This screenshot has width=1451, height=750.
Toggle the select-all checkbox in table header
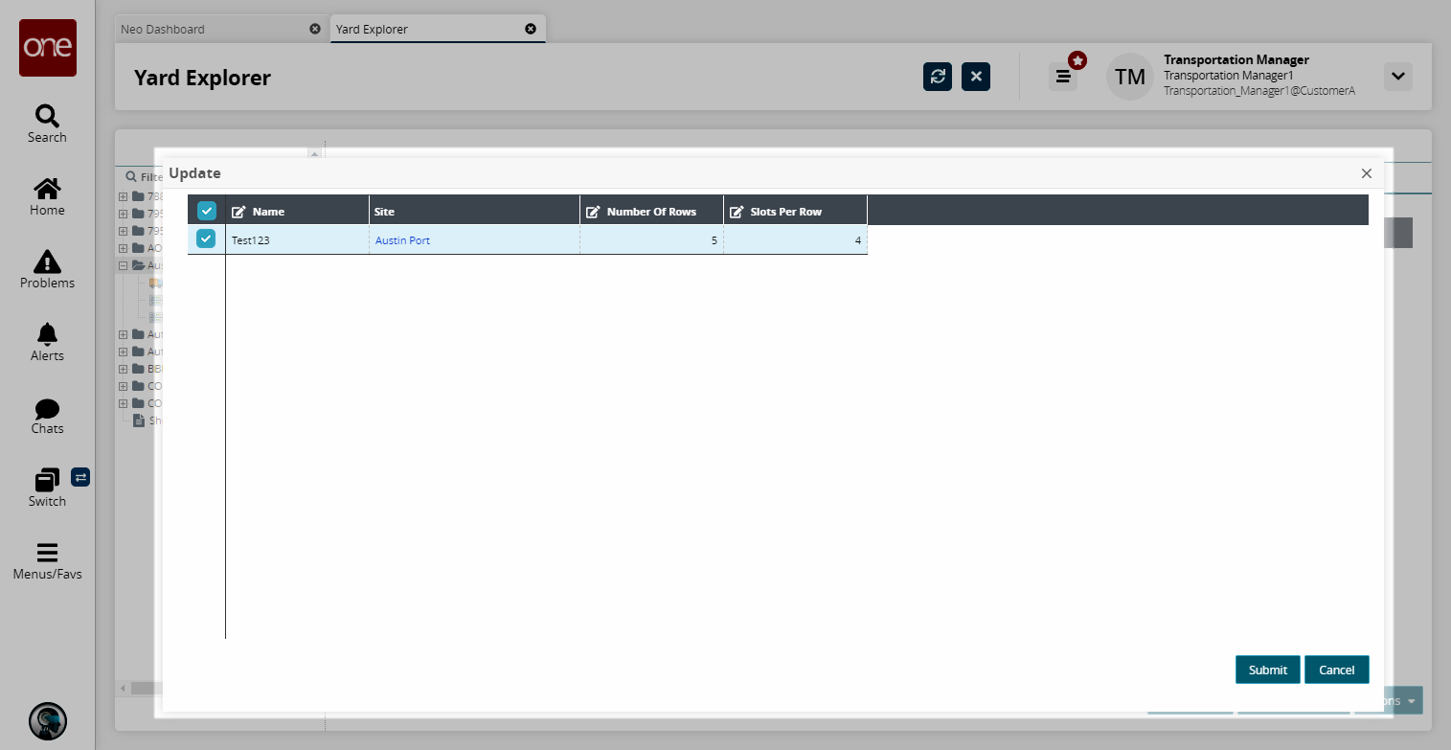206,211
